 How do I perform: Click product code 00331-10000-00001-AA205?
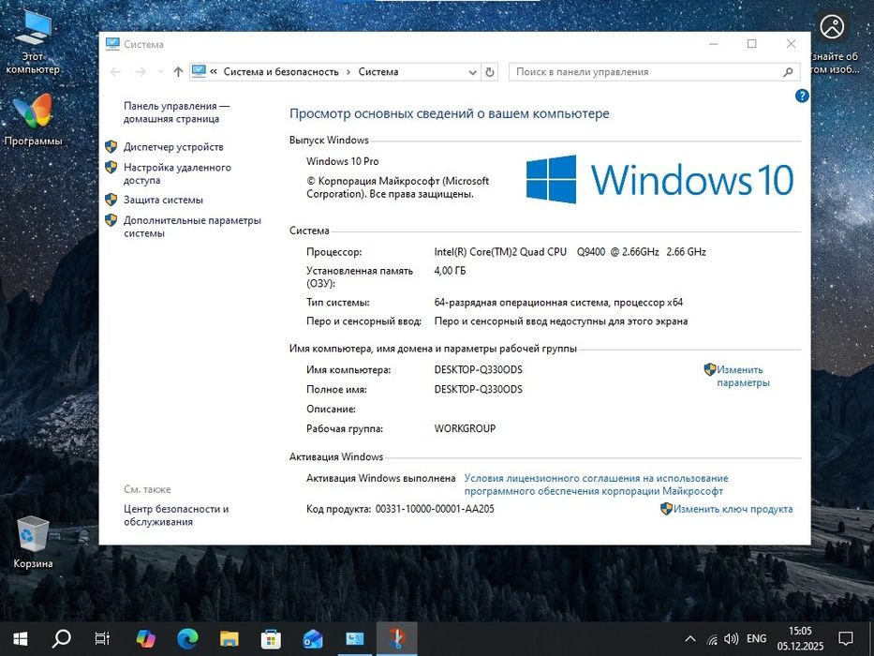pos(435,509)
